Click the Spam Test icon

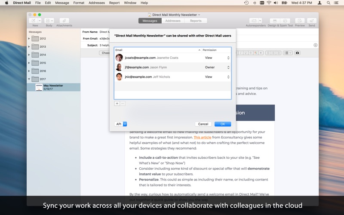tap(285, 21)
